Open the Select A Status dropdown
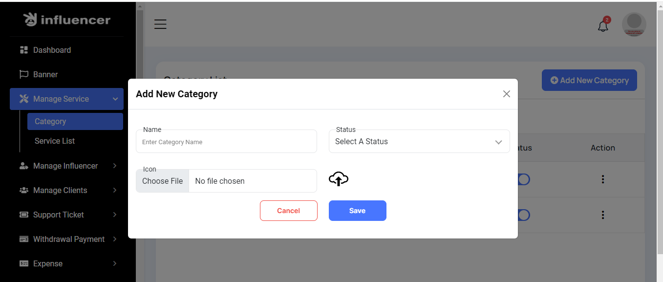The height and width of the screenshot is (282, 663). coord(419,142)
